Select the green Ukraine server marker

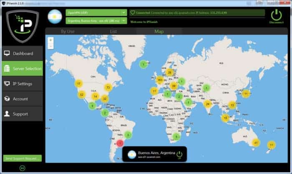click(x=181, y=82)
